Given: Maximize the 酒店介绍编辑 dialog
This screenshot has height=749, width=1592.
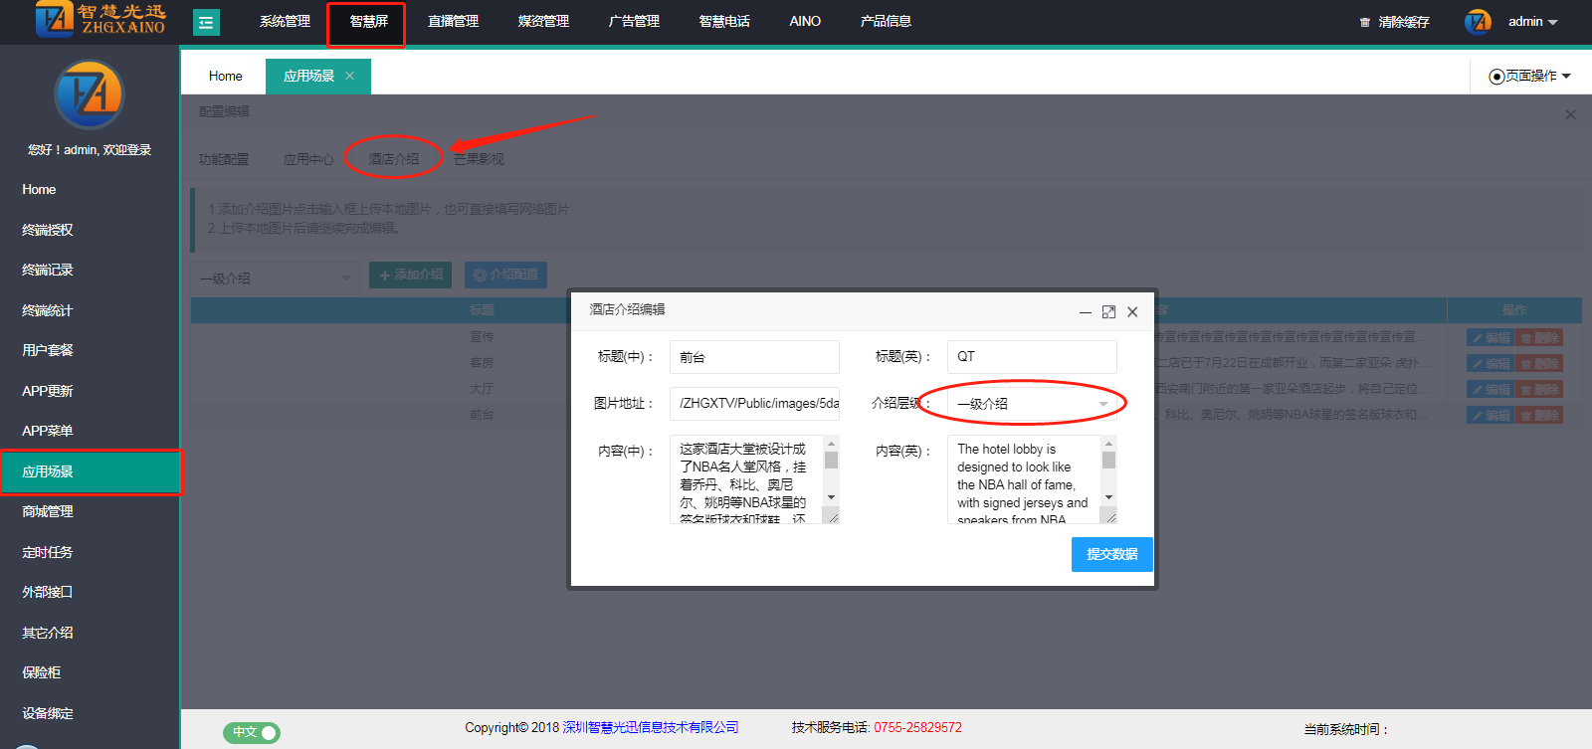Looking at the screenshot, I should [x=1108, y=312].
